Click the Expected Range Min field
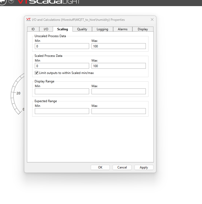The height and width of the screenshot is (204, 202). (x=62, y=111)
